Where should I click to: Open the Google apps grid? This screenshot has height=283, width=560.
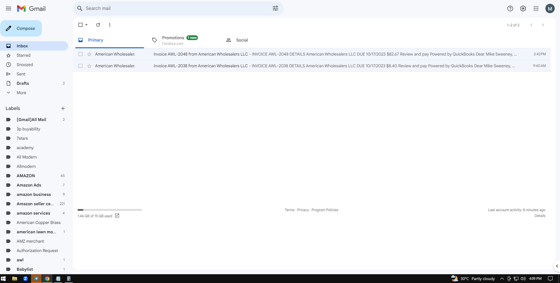tap(536, 8)
